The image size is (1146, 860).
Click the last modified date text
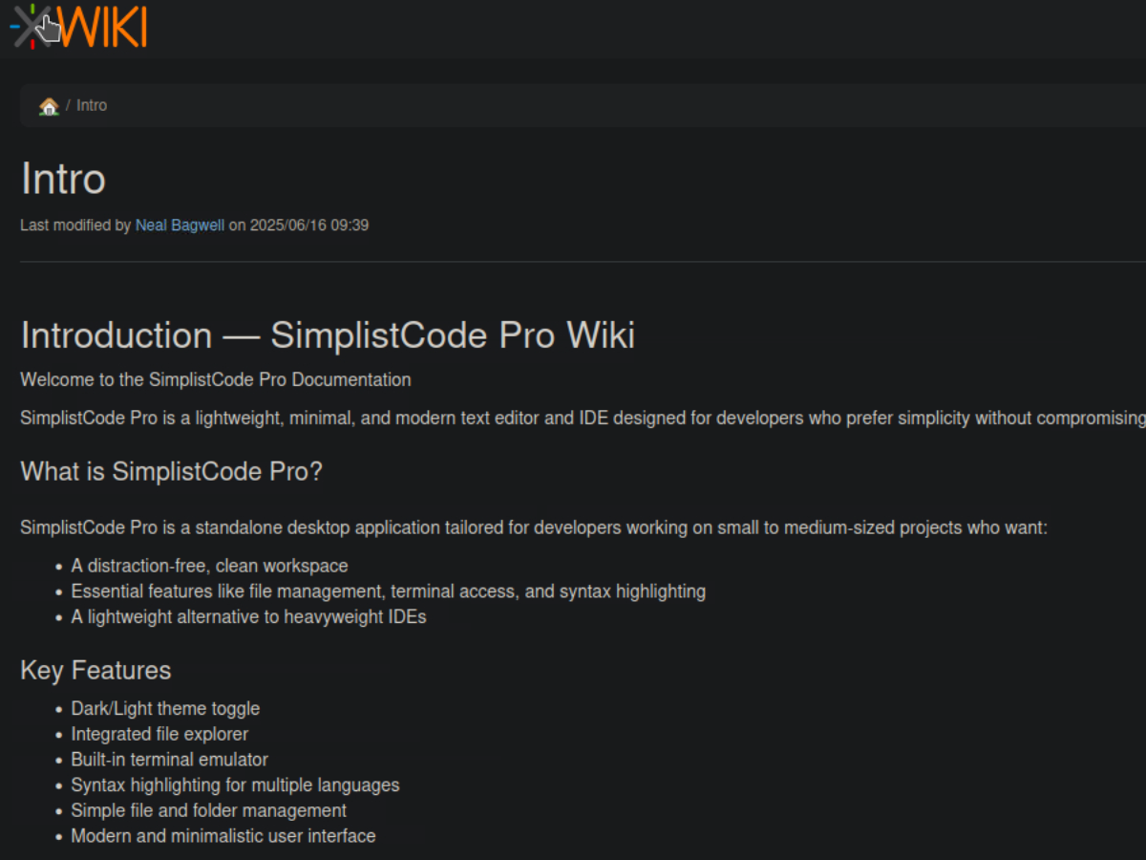pos(308,226)
